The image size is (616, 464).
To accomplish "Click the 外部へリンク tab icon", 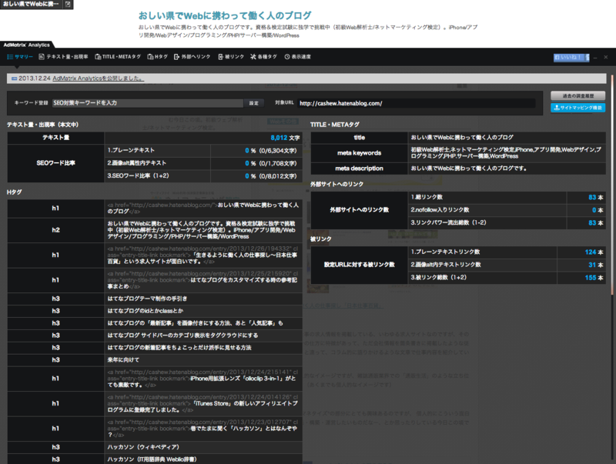I will click(176, 57).
